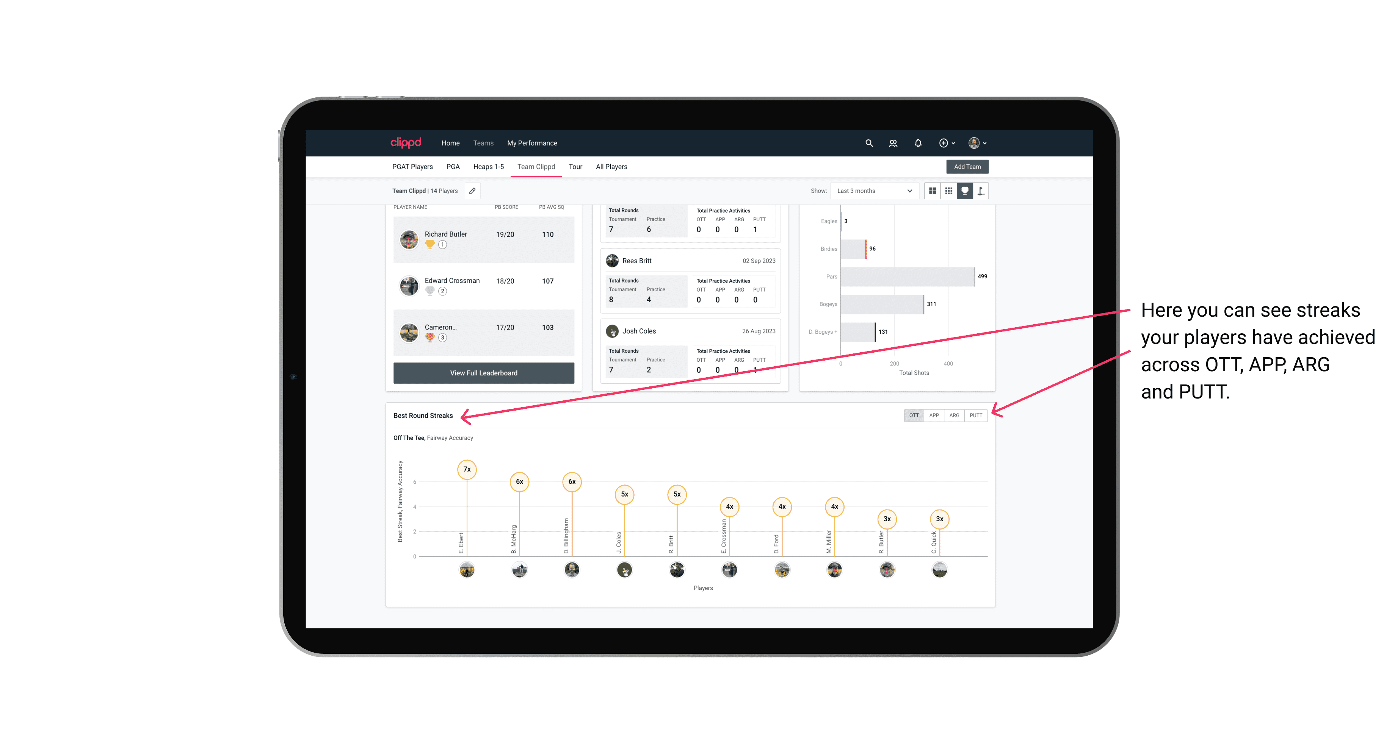This screenshot has height=750, width=1395.
Task: Switch to the Tour tab
Action: pos(575,167)
